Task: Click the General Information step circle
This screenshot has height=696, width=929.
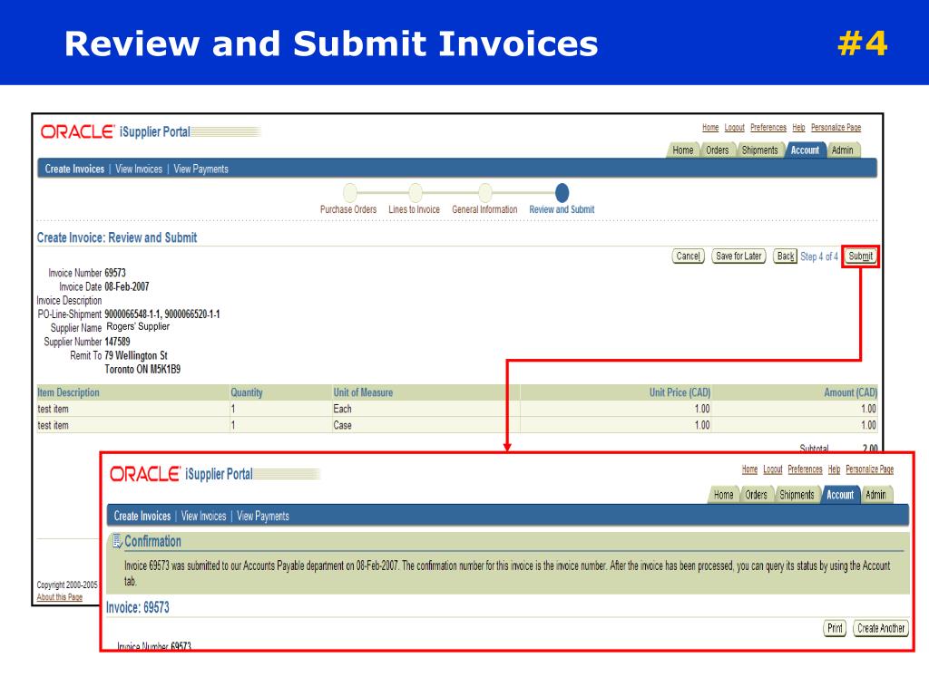Action: point(485,192)
